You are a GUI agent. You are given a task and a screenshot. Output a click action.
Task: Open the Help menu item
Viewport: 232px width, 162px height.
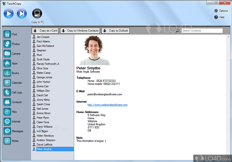pyautogui.click(x=220, y=17)
